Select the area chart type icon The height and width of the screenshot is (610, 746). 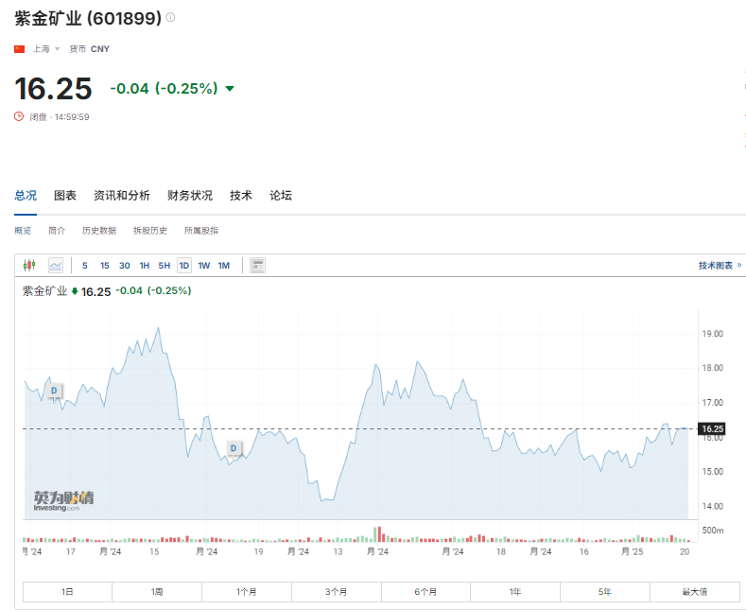56,265
